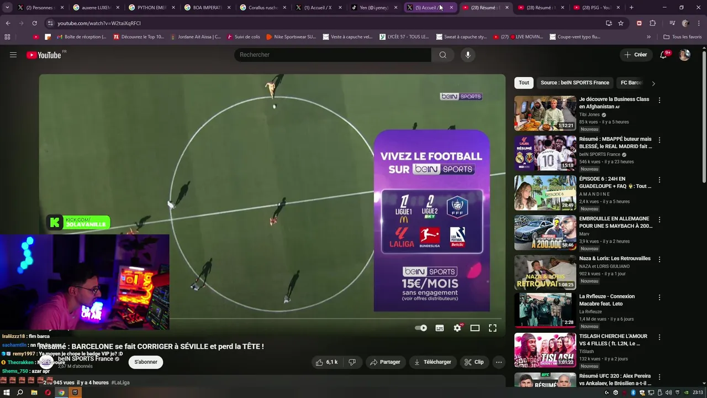
Task: Open Windows Start menu
Action: pyautogui.click(x=7, y=392)
